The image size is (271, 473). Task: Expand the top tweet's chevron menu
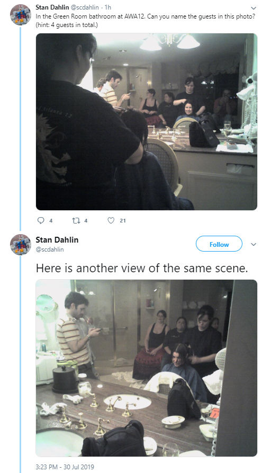pyautogui.click(x=254, y=8)
